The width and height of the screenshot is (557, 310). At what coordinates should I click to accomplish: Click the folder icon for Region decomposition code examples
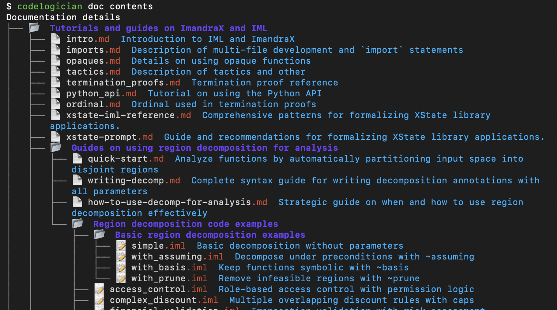77,223
